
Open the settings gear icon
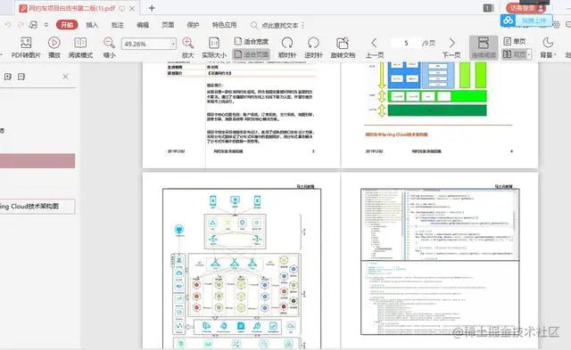click(x=556, y=25)
